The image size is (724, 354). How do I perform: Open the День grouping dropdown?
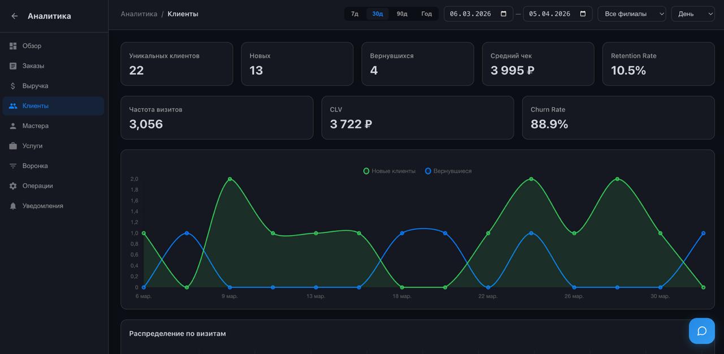(x=692, y=14)
